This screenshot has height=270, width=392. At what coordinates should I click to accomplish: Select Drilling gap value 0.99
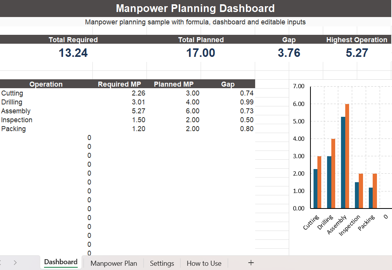[x=247, y=102]
